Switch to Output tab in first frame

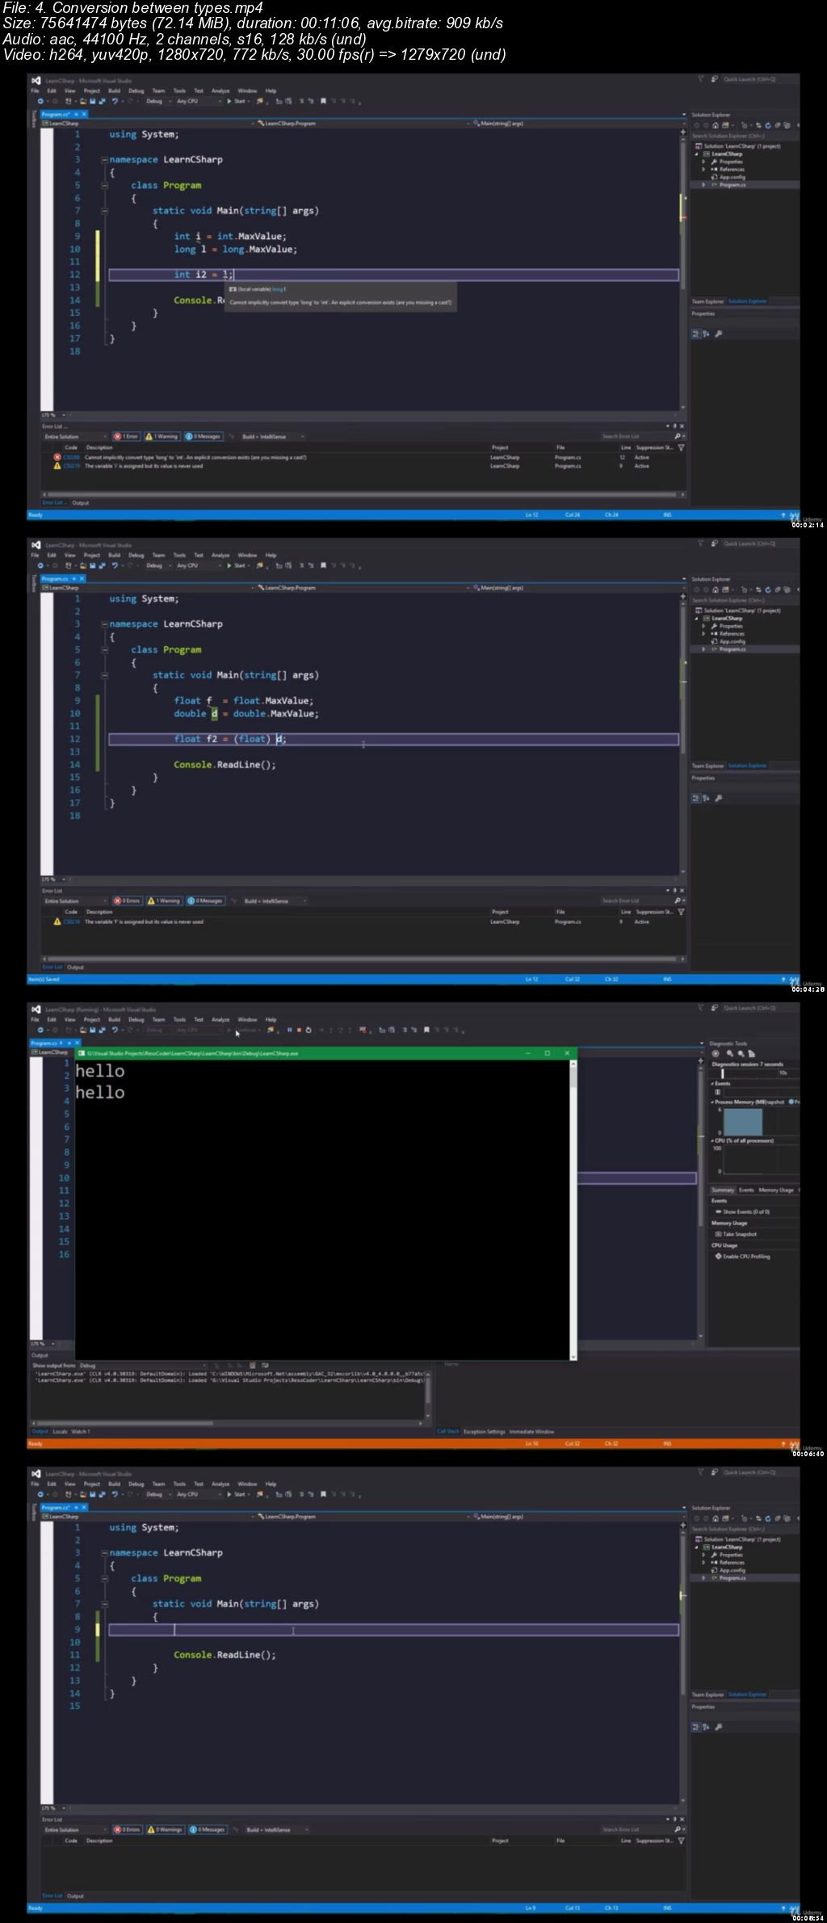(x=81, y=502)
